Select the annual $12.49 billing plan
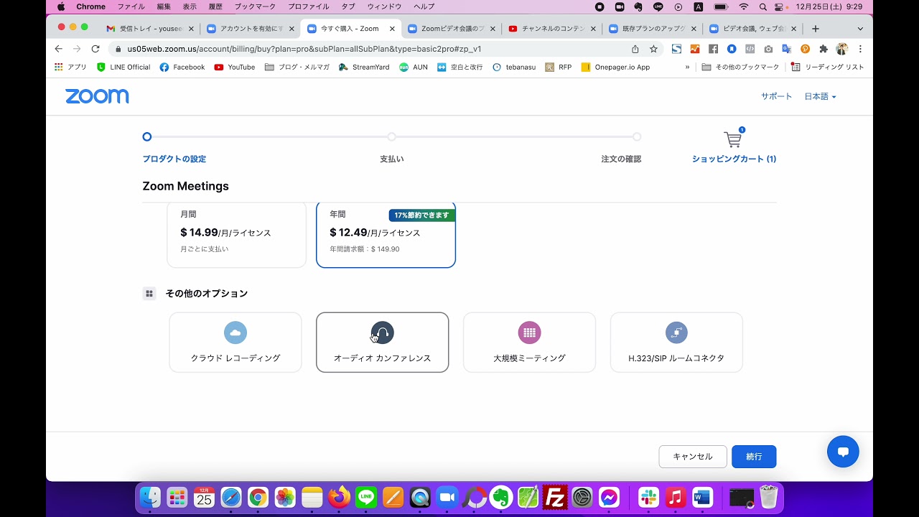Viewport: 919px width, 517px height. [386, 234]
